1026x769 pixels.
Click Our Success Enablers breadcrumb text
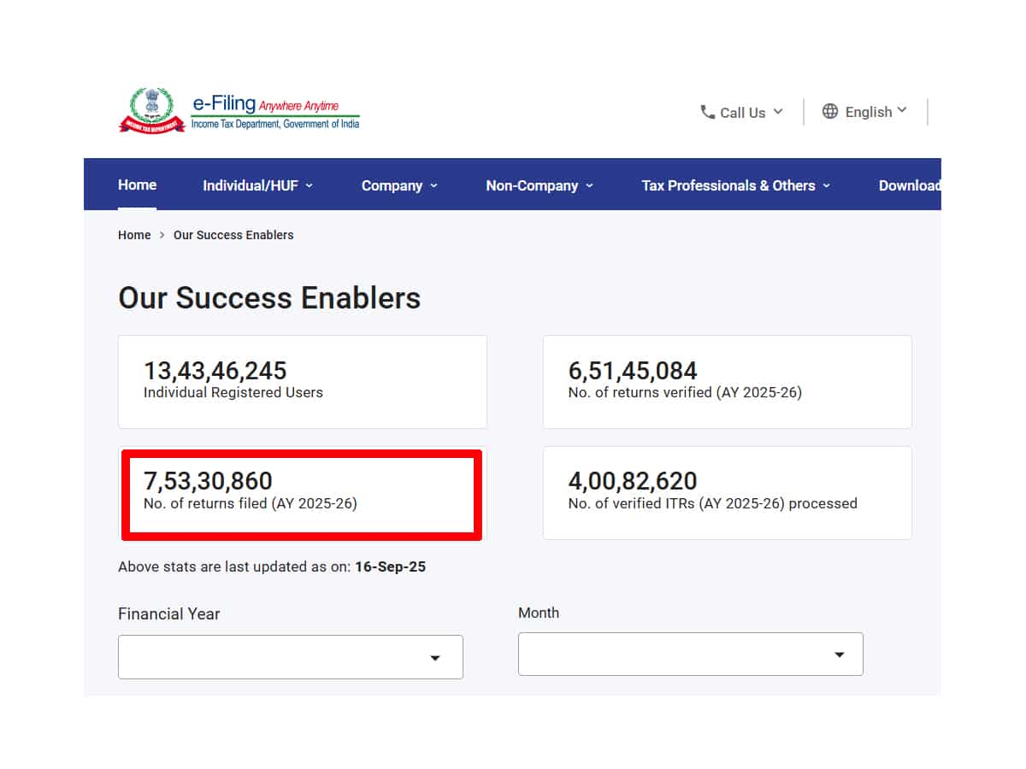[233, 235]
